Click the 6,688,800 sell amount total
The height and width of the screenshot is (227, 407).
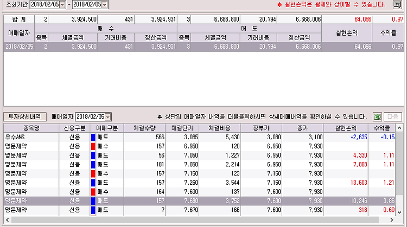coord(227,20)
